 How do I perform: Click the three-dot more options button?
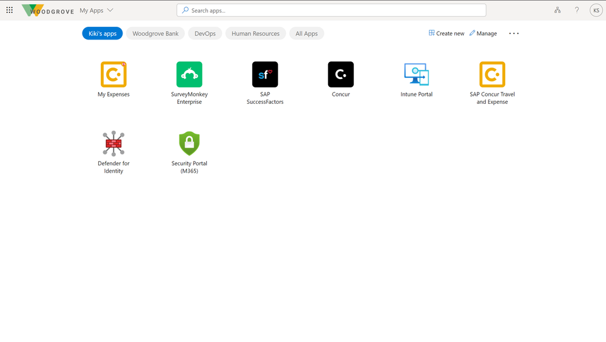pyautogui.click(x=514, y=33)
